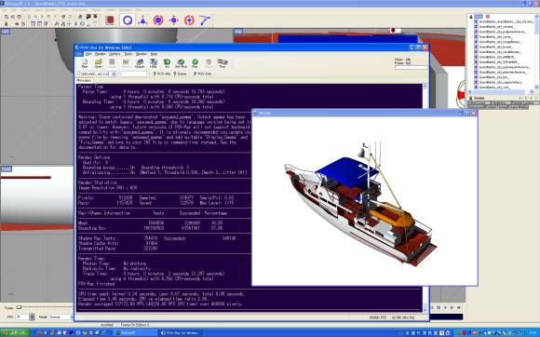Screen dimensions: 540x337
Task: Open the Scene help link in POV-Ray
Action: pyautogui.click(x=180, y=74)
